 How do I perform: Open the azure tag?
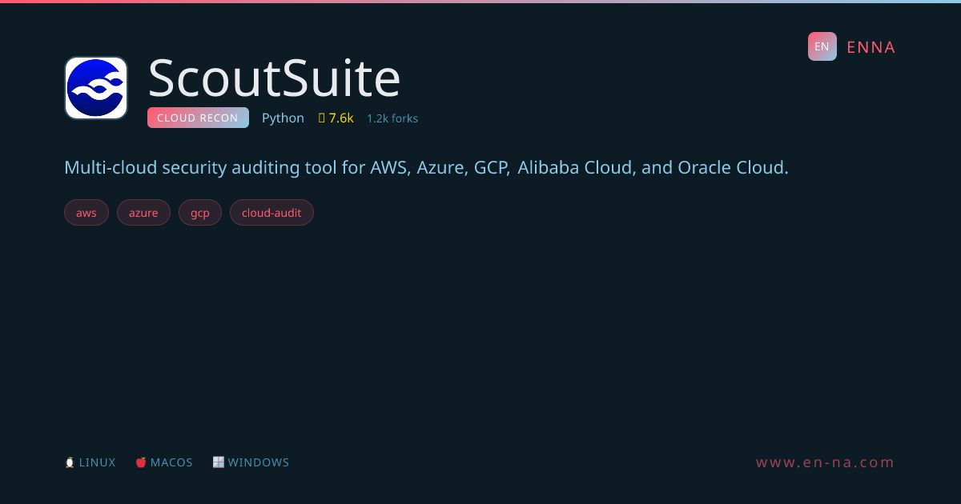[x=143, y=213]
